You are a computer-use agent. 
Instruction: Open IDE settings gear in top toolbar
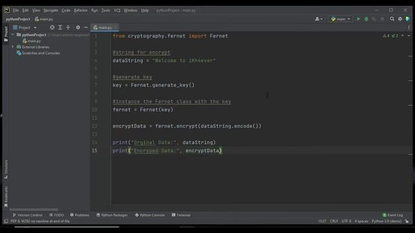click(400, 19)
